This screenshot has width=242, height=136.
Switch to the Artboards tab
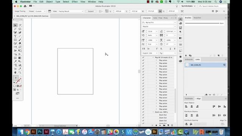tap(189, 60)
